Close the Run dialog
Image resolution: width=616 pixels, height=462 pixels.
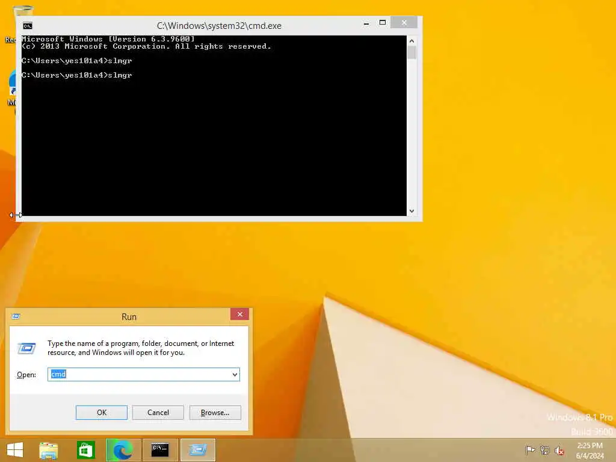point(239,314)
